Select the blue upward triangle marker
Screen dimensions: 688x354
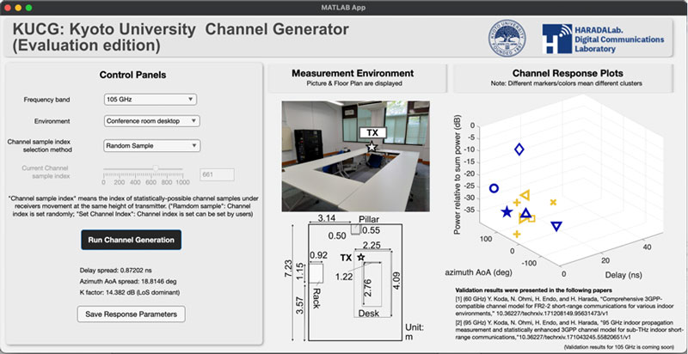point(525,212)
